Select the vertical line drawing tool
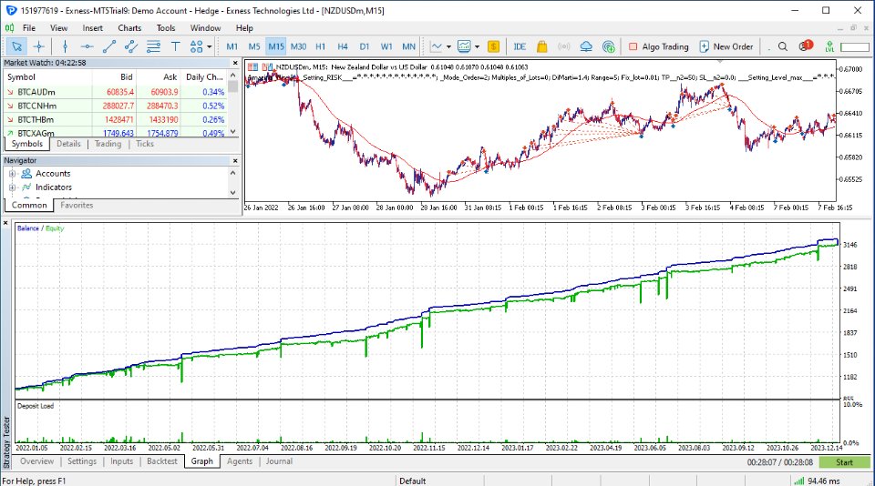The width and height of the screenshot is (875, 486). [66, 46]
